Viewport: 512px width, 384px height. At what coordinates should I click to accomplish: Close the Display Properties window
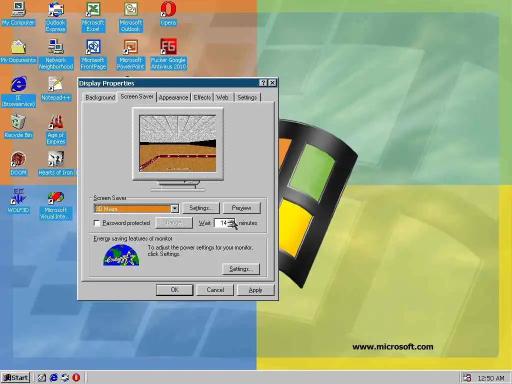pos(272,83)
